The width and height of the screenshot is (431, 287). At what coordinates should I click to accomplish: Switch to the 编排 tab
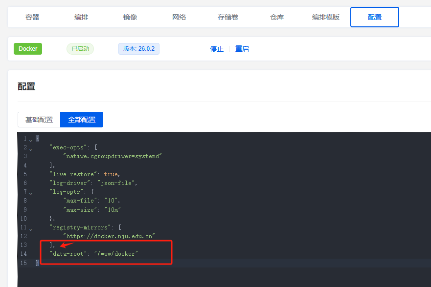click(81, 17)
